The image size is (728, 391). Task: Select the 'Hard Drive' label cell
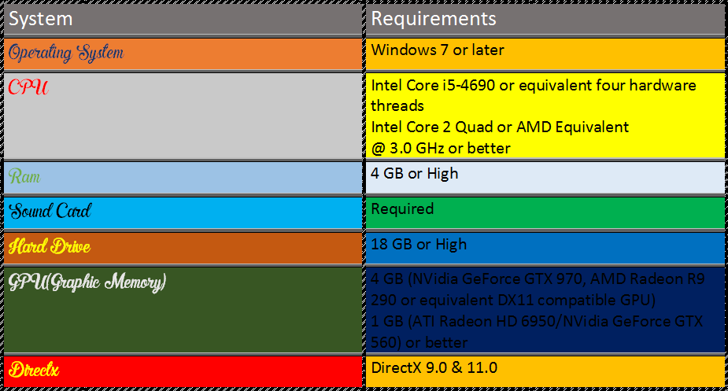tap(183, 248)
